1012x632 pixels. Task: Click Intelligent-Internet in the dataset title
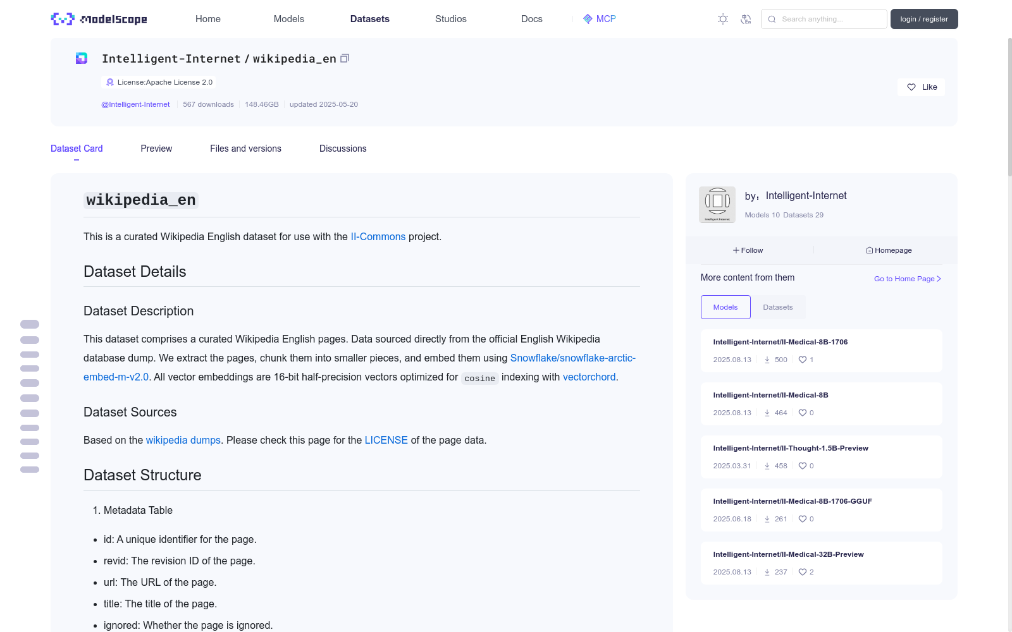pos(171,59)
